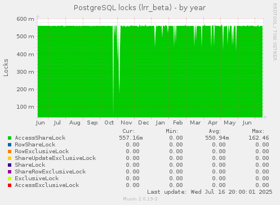Click the Cur: column header
The width and height of the screenshot is (280, 205).
click(128, 131)
